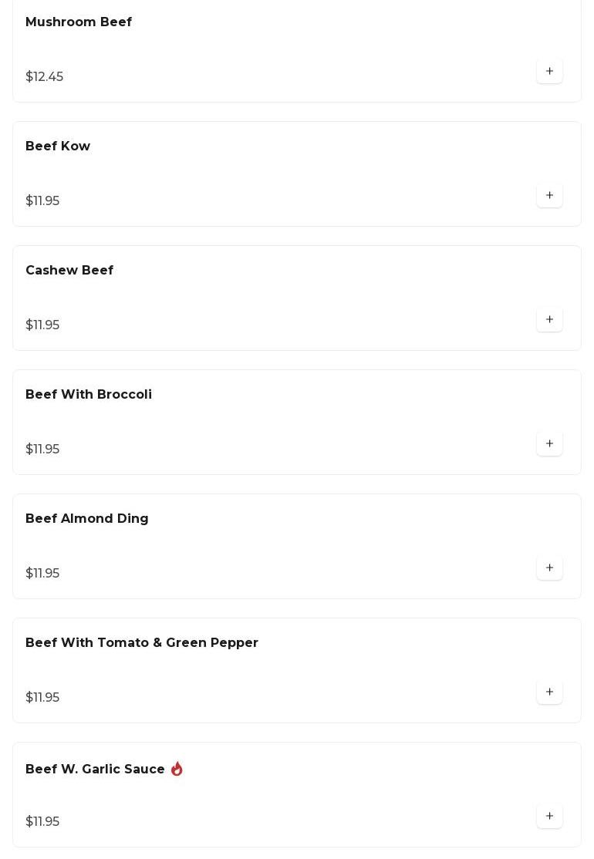Add Cashew Beef to order
Screen dimensions: 594x859
pos(549,320)
